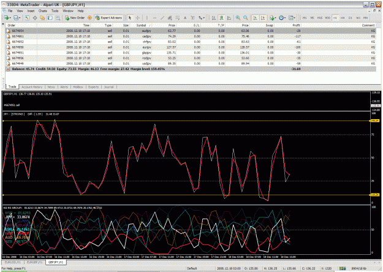Select the W1 timeframe button
This screenshot has width=383, height=272.
click(358, 18)
